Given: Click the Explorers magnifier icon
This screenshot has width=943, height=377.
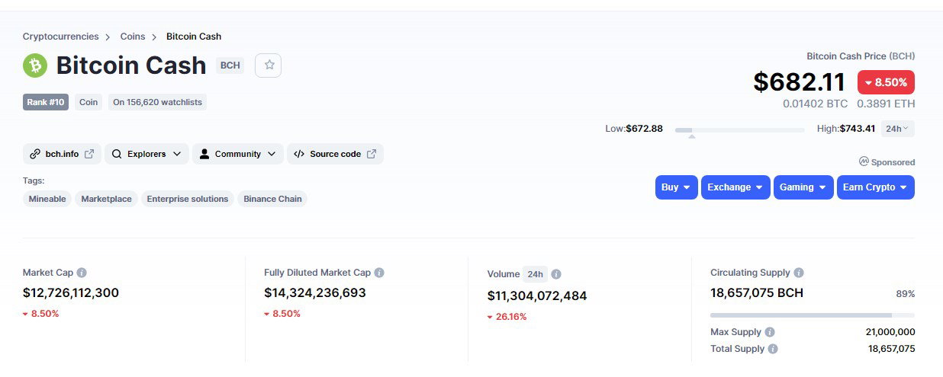Looking at the screenshot, I should pos(117,154).
